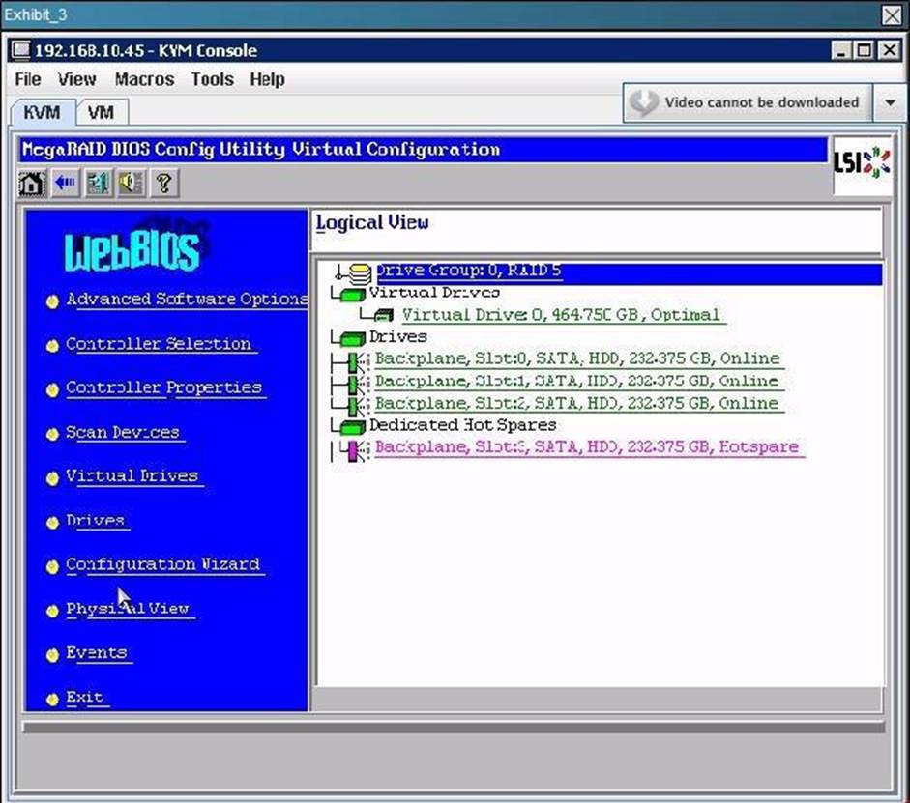The height and width of the screenshot is (803, 910).
Task: Click the speaker alarm toolbar icon
Action: click(x=131, y=183)
